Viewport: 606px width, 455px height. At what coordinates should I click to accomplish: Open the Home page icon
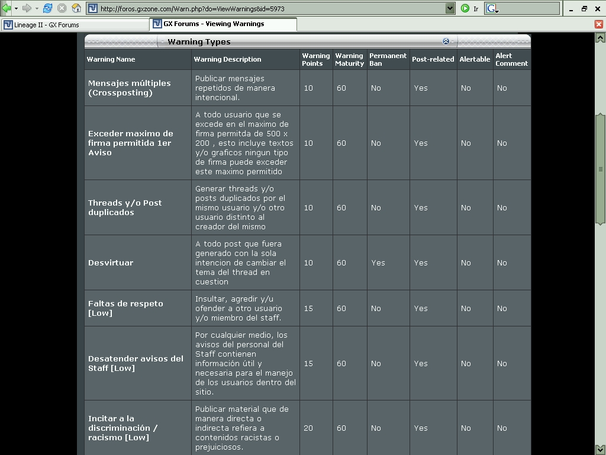click(76, 8)
